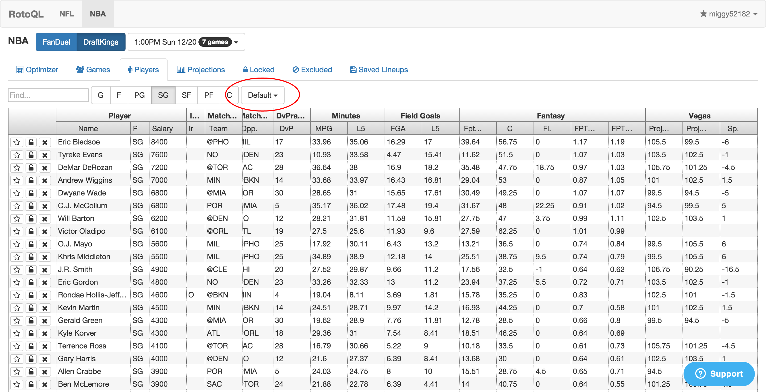
Task: Lock C.J. McCollum into lineup
Action: [x=31, y=206]
